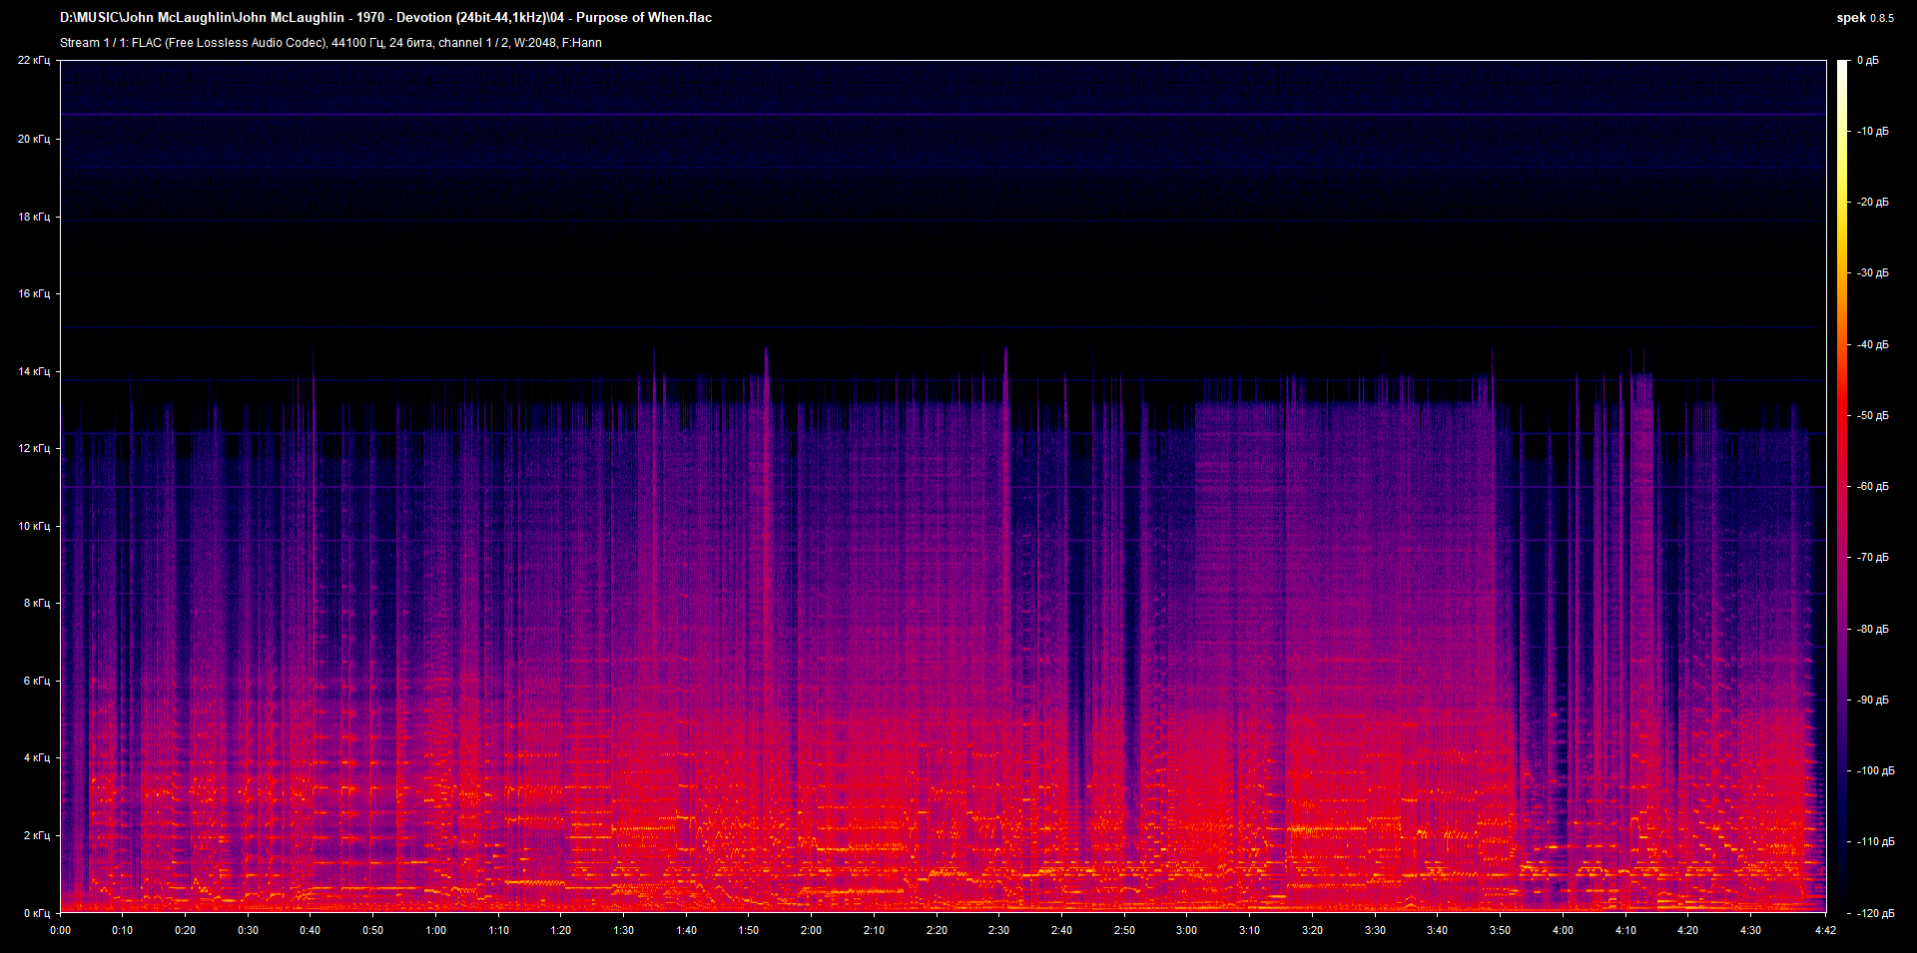
Task: Click the 4:42 end time label
Action: [1825, 930]
